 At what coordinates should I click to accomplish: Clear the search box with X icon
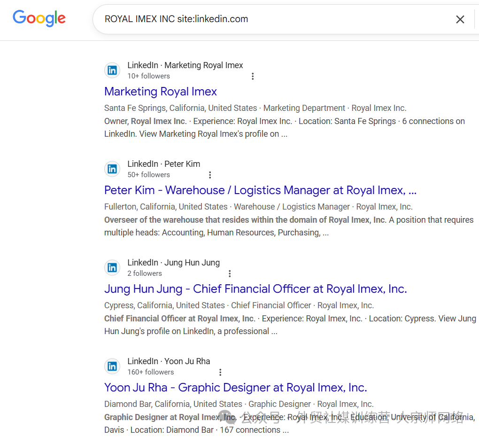point(460,19)
